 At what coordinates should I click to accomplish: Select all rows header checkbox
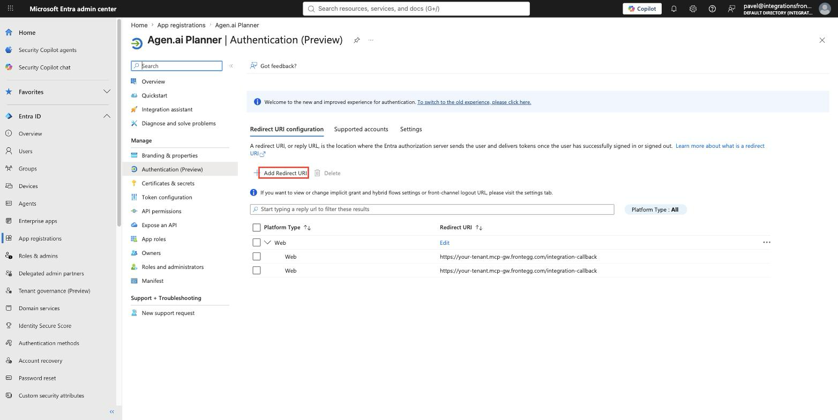pos(257,228)
